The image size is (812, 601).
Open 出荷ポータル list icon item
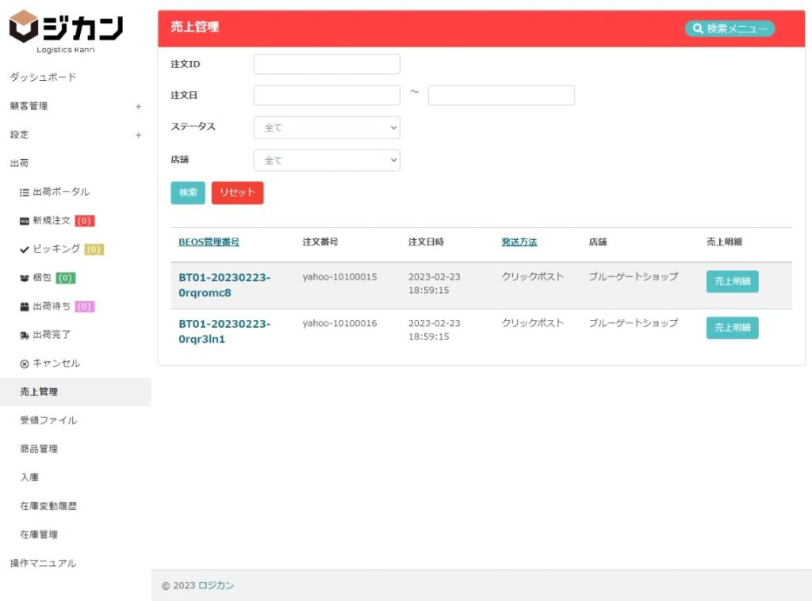pyautogui.click(x=54, y=192)
